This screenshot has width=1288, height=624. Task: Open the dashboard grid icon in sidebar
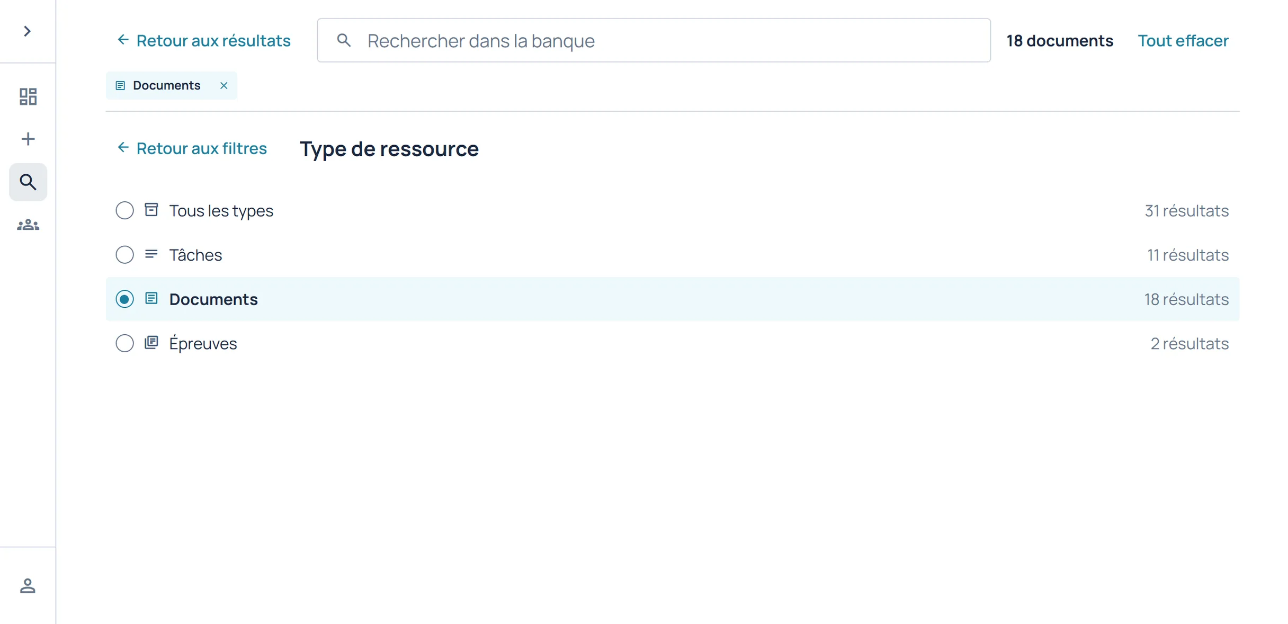pyautogui.click(x=28, y=96)
